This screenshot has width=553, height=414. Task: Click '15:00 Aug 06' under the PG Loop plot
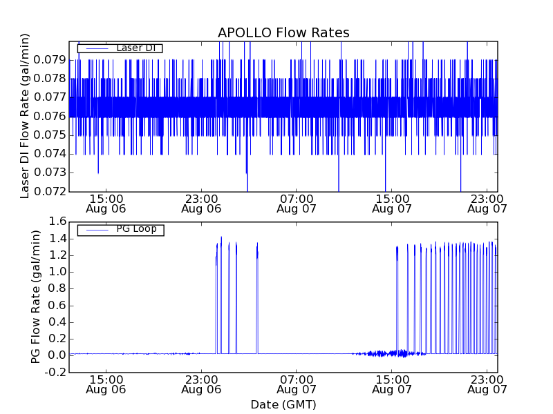106,385
